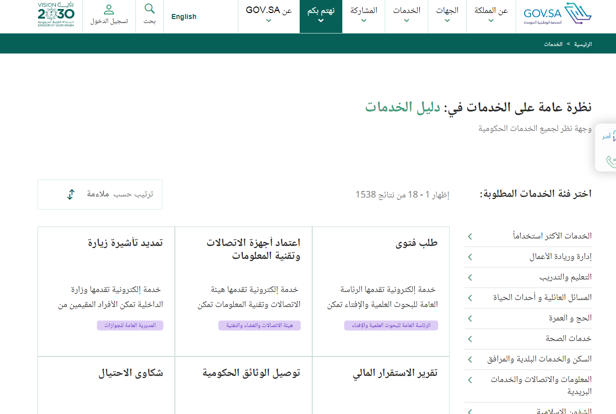Expand chevron beside الحج و العمرة
The image size is (616, 414).
470,318
